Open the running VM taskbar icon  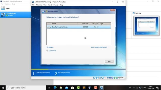[101, 88]
